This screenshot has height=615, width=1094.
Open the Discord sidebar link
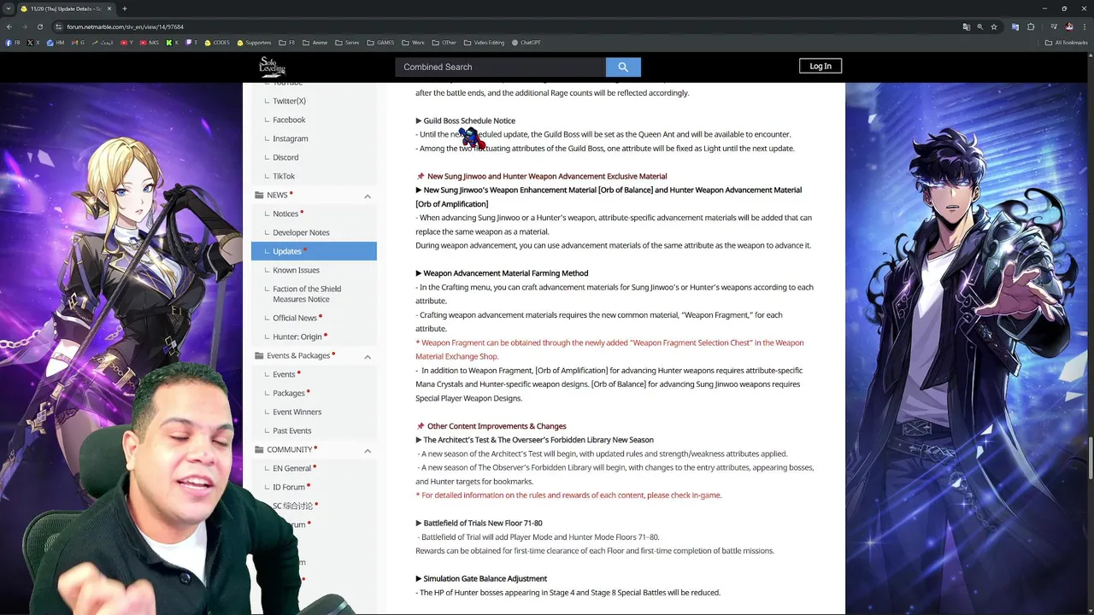[285, 157]
